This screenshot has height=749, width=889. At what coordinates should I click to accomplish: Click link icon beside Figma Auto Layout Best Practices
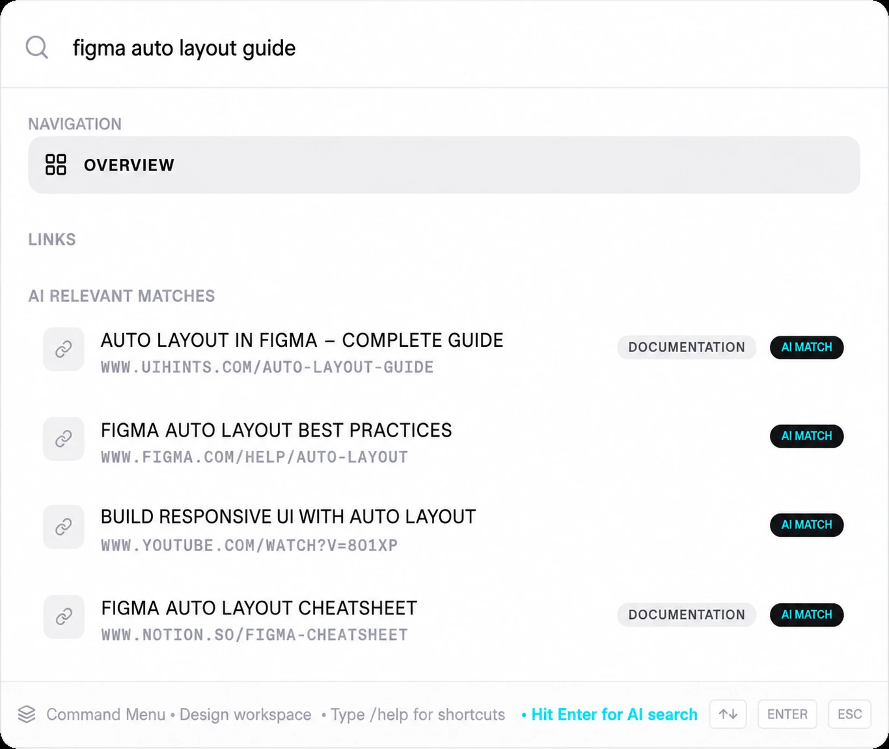click(63, 439)
